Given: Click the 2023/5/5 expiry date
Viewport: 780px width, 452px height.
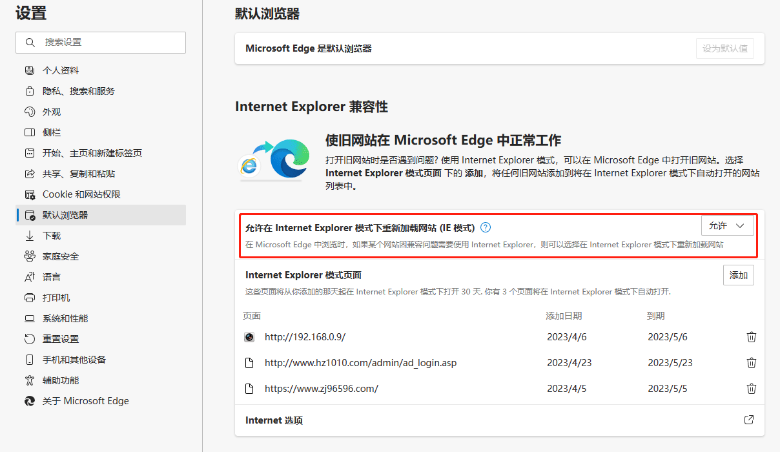Looking at the screenshot, I should tap(668, 389).
